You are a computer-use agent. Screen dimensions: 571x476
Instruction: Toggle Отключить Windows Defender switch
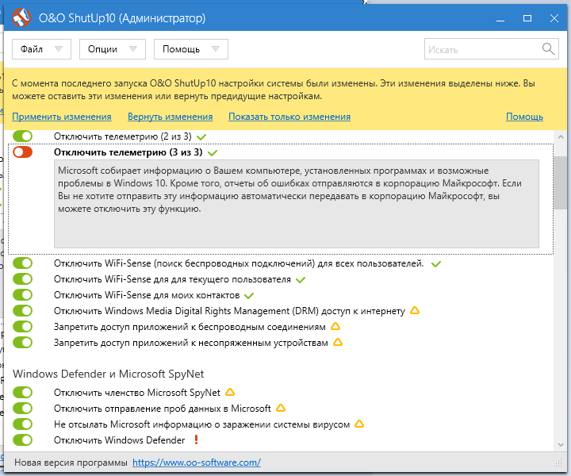point(22,440)
